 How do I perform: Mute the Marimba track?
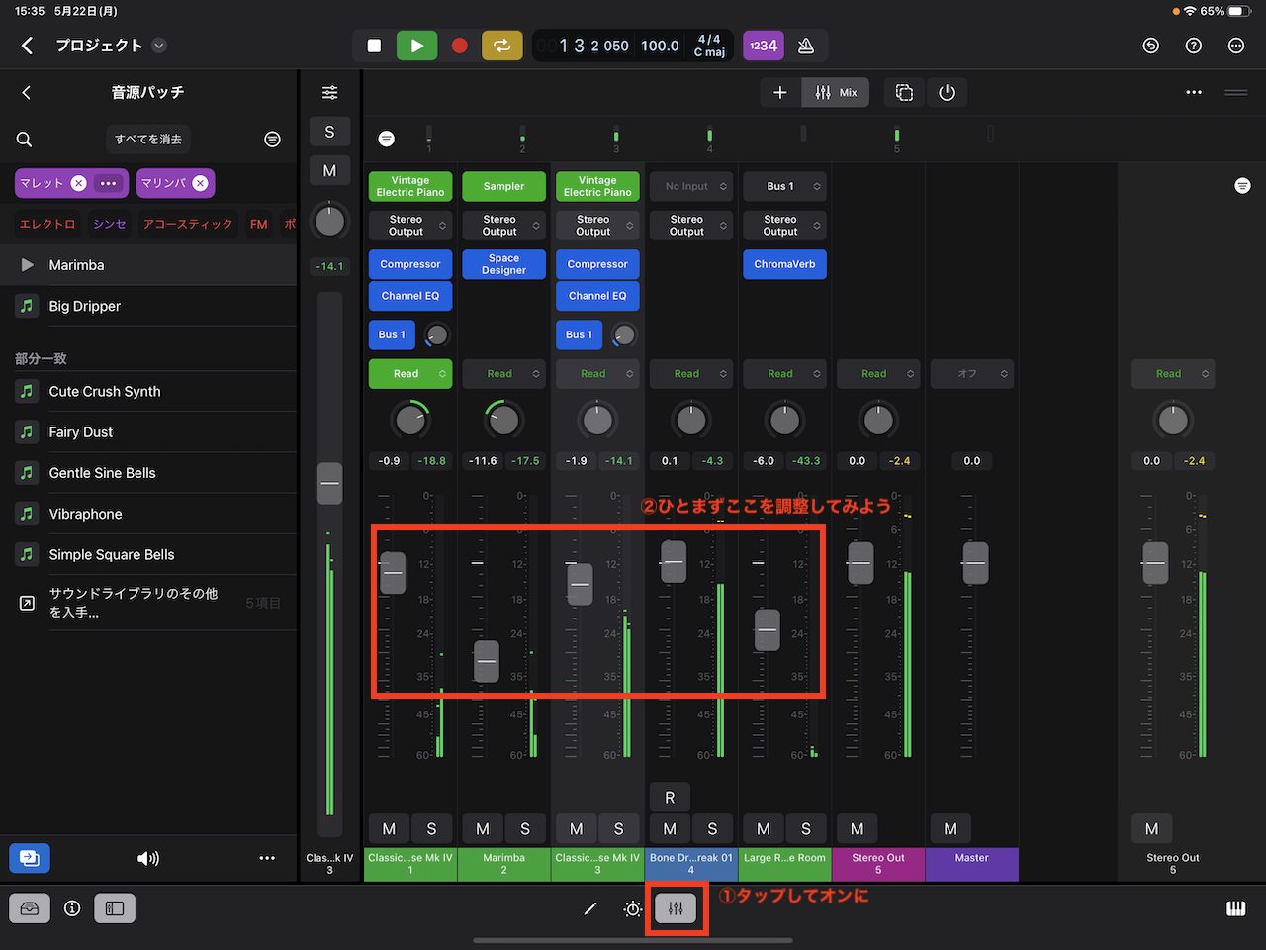click(483, 829)
